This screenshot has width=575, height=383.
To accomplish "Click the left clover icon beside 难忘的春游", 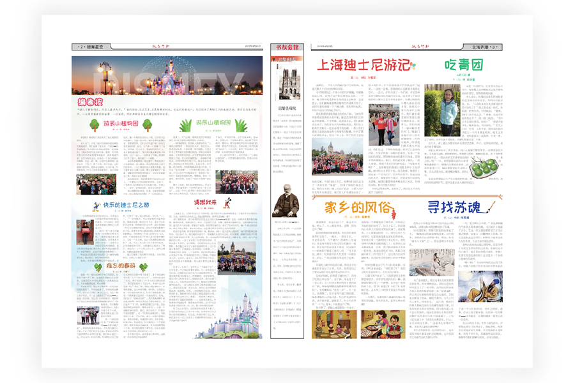I will click(98, 267).
